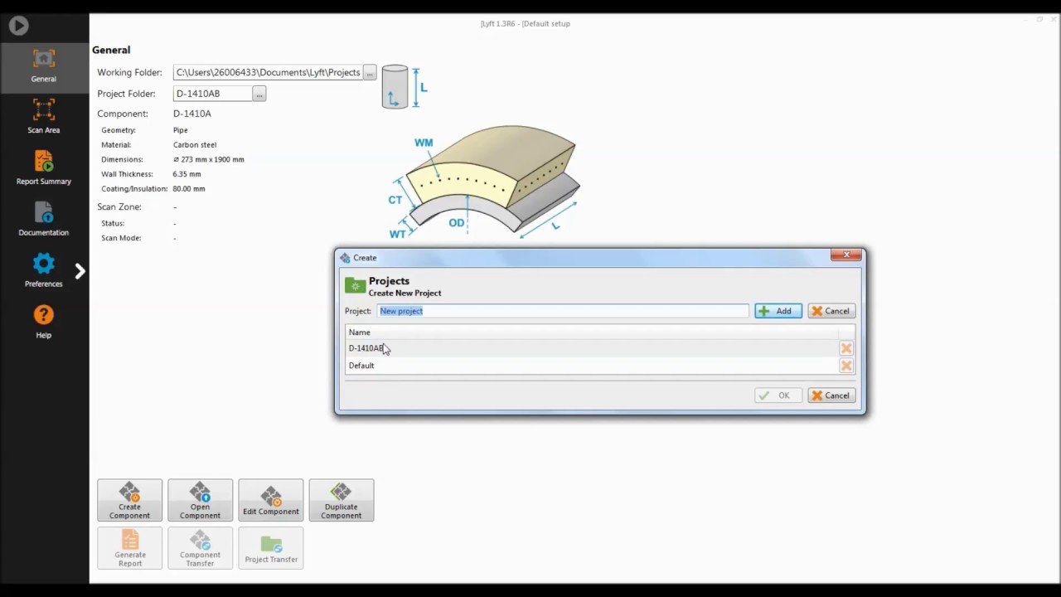Image resolution: width=1061 pixels, height=597 pixels.
Task: Expand the sidebar with the arrow chevron
Action: point(80,271)
